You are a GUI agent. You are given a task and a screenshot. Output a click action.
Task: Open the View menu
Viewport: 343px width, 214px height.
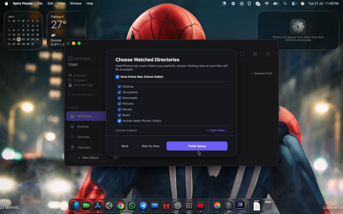(61, 3)
